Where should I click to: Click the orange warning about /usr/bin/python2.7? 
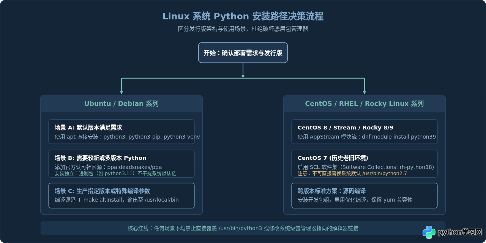point(352,174)
